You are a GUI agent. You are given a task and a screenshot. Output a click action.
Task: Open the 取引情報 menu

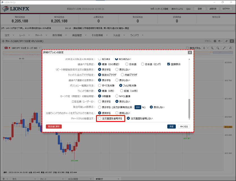(x=59, y=35)
